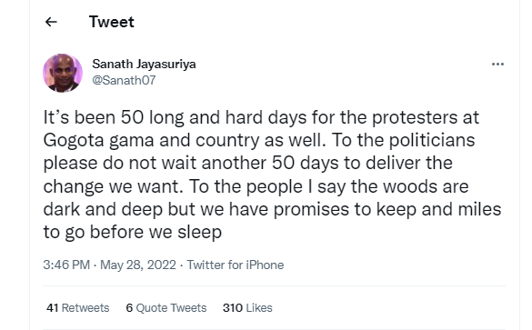Click the Sanath Jayasuriya display name
Screen dimensions: 532x330
click(144, 65)
